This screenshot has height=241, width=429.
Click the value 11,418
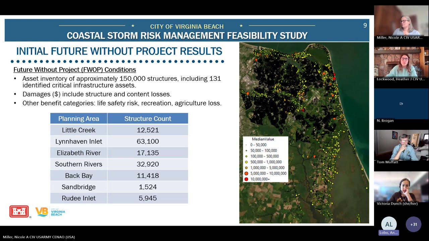pyautogui.click(x=148, y=175)
